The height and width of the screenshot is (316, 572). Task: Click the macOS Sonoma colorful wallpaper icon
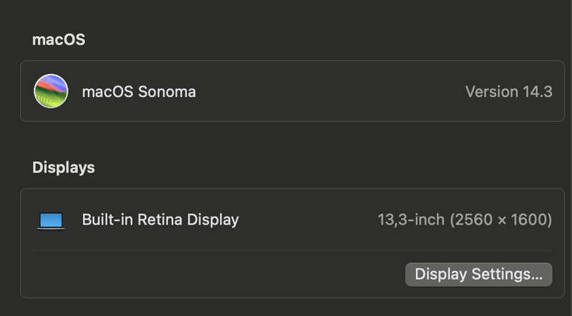tap(51, 91)
